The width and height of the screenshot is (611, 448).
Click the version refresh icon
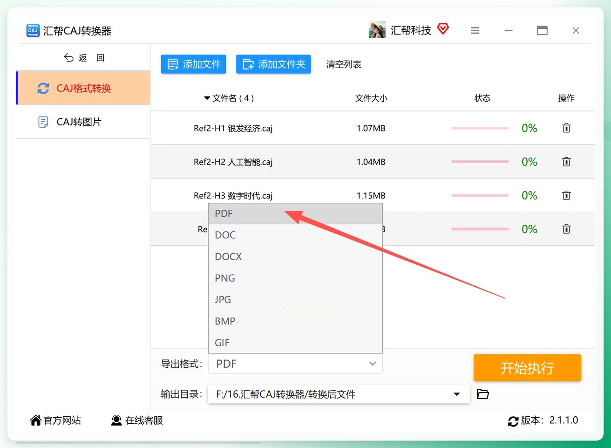[x=513, y=421]
